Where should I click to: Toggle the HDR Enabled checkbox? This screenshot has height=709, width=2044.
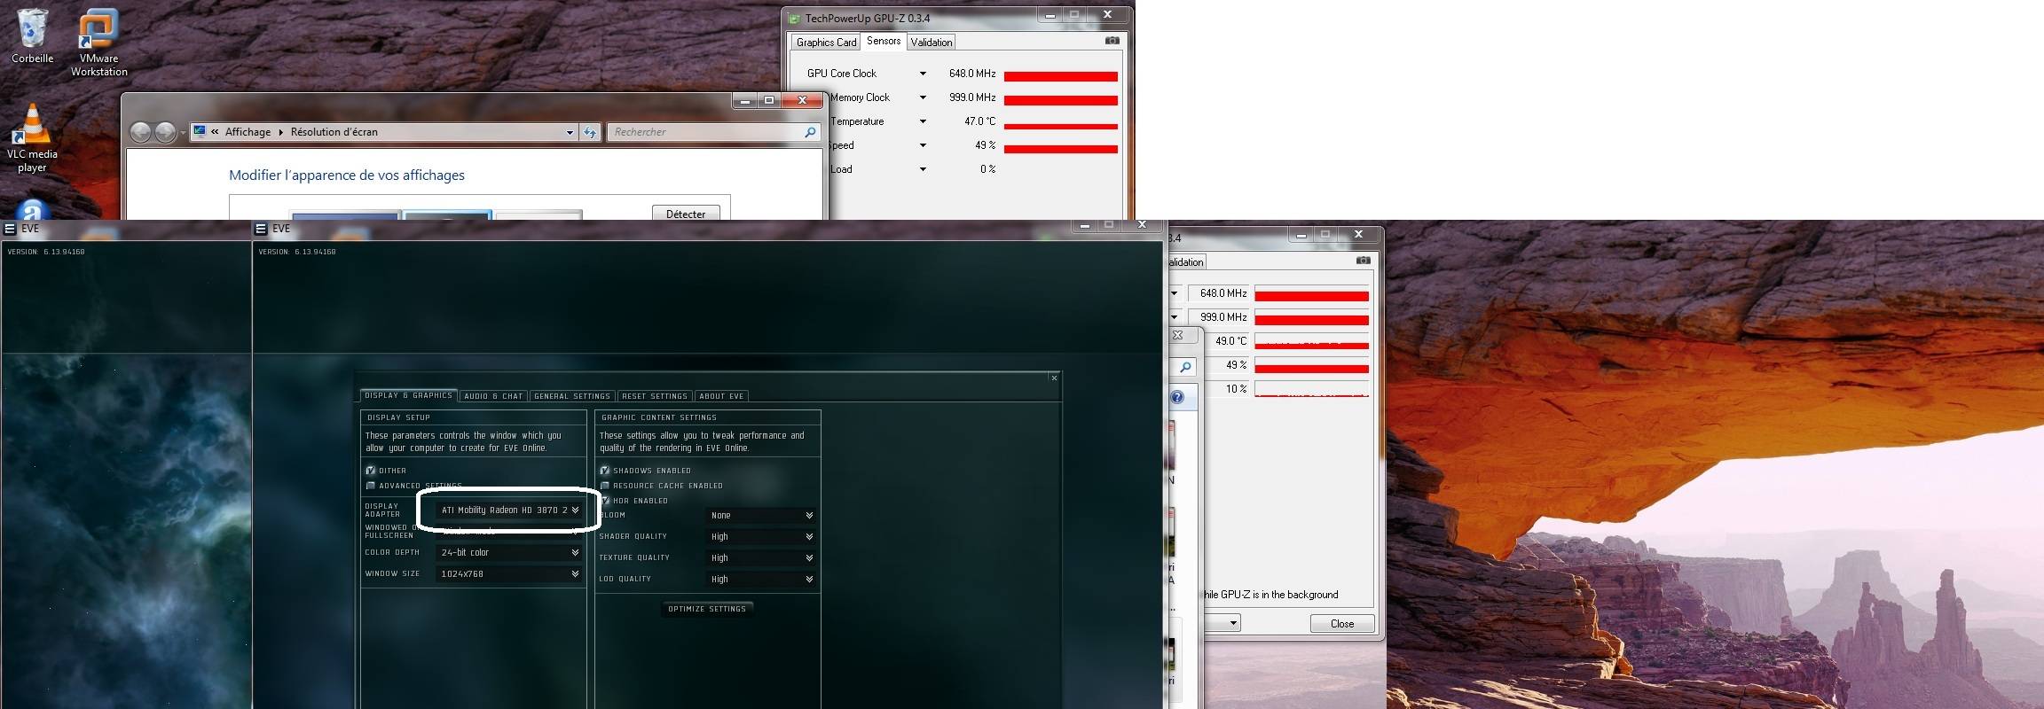tap(605, 501)
